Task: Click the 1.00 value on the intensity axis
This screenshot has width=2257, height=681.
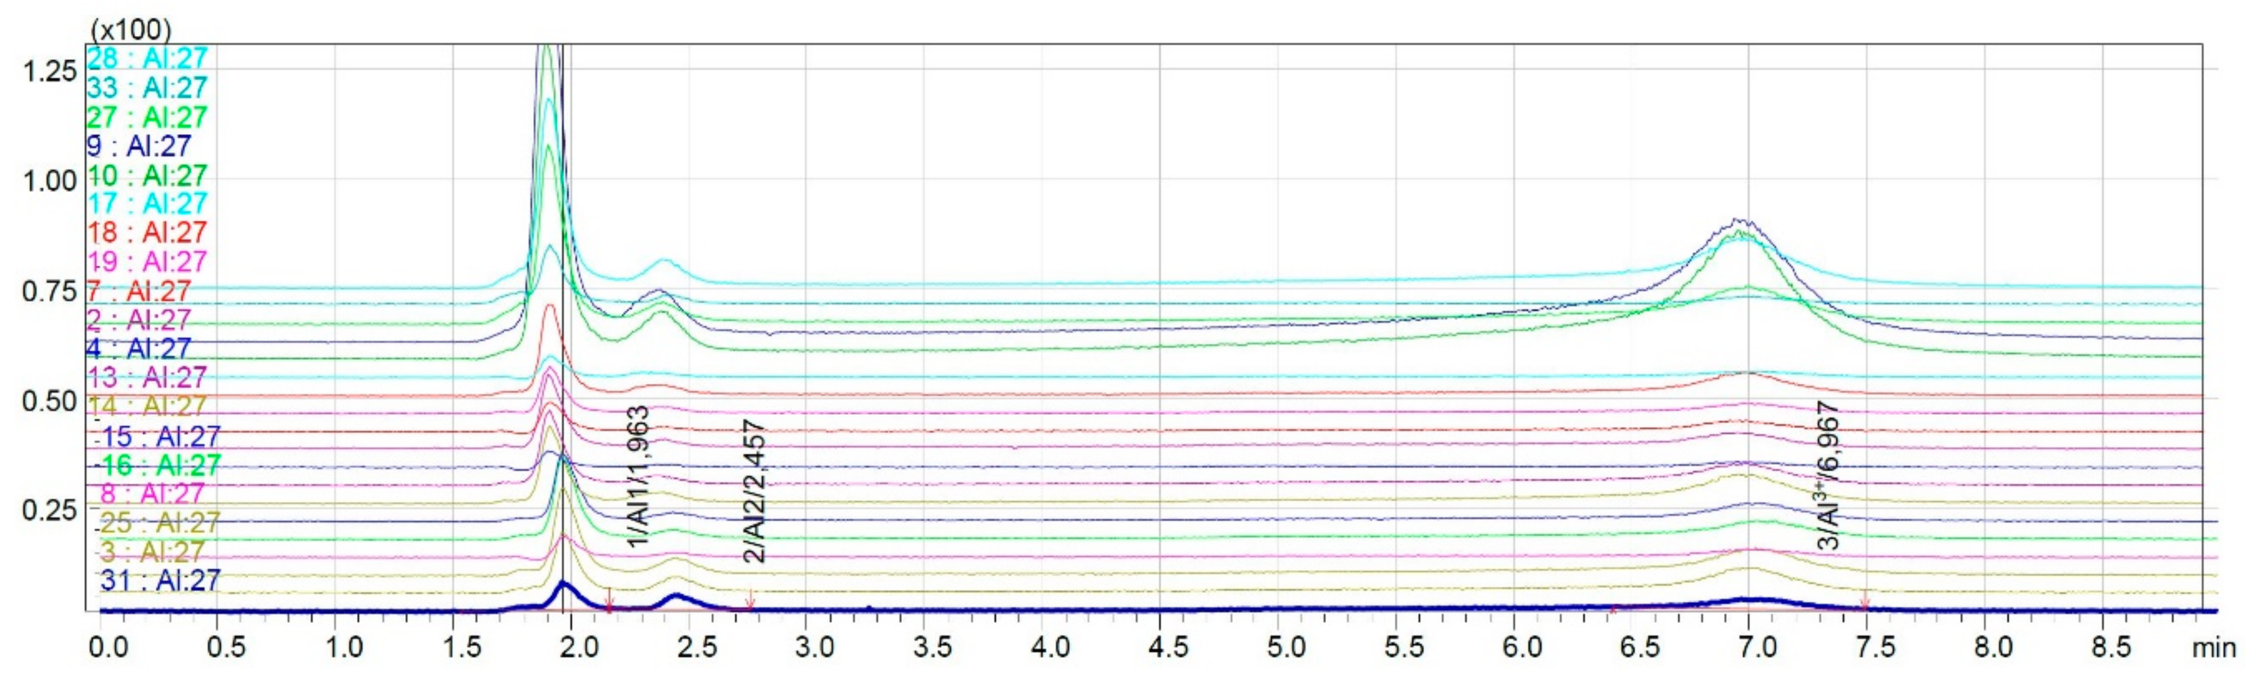Action: click(49, 181)
